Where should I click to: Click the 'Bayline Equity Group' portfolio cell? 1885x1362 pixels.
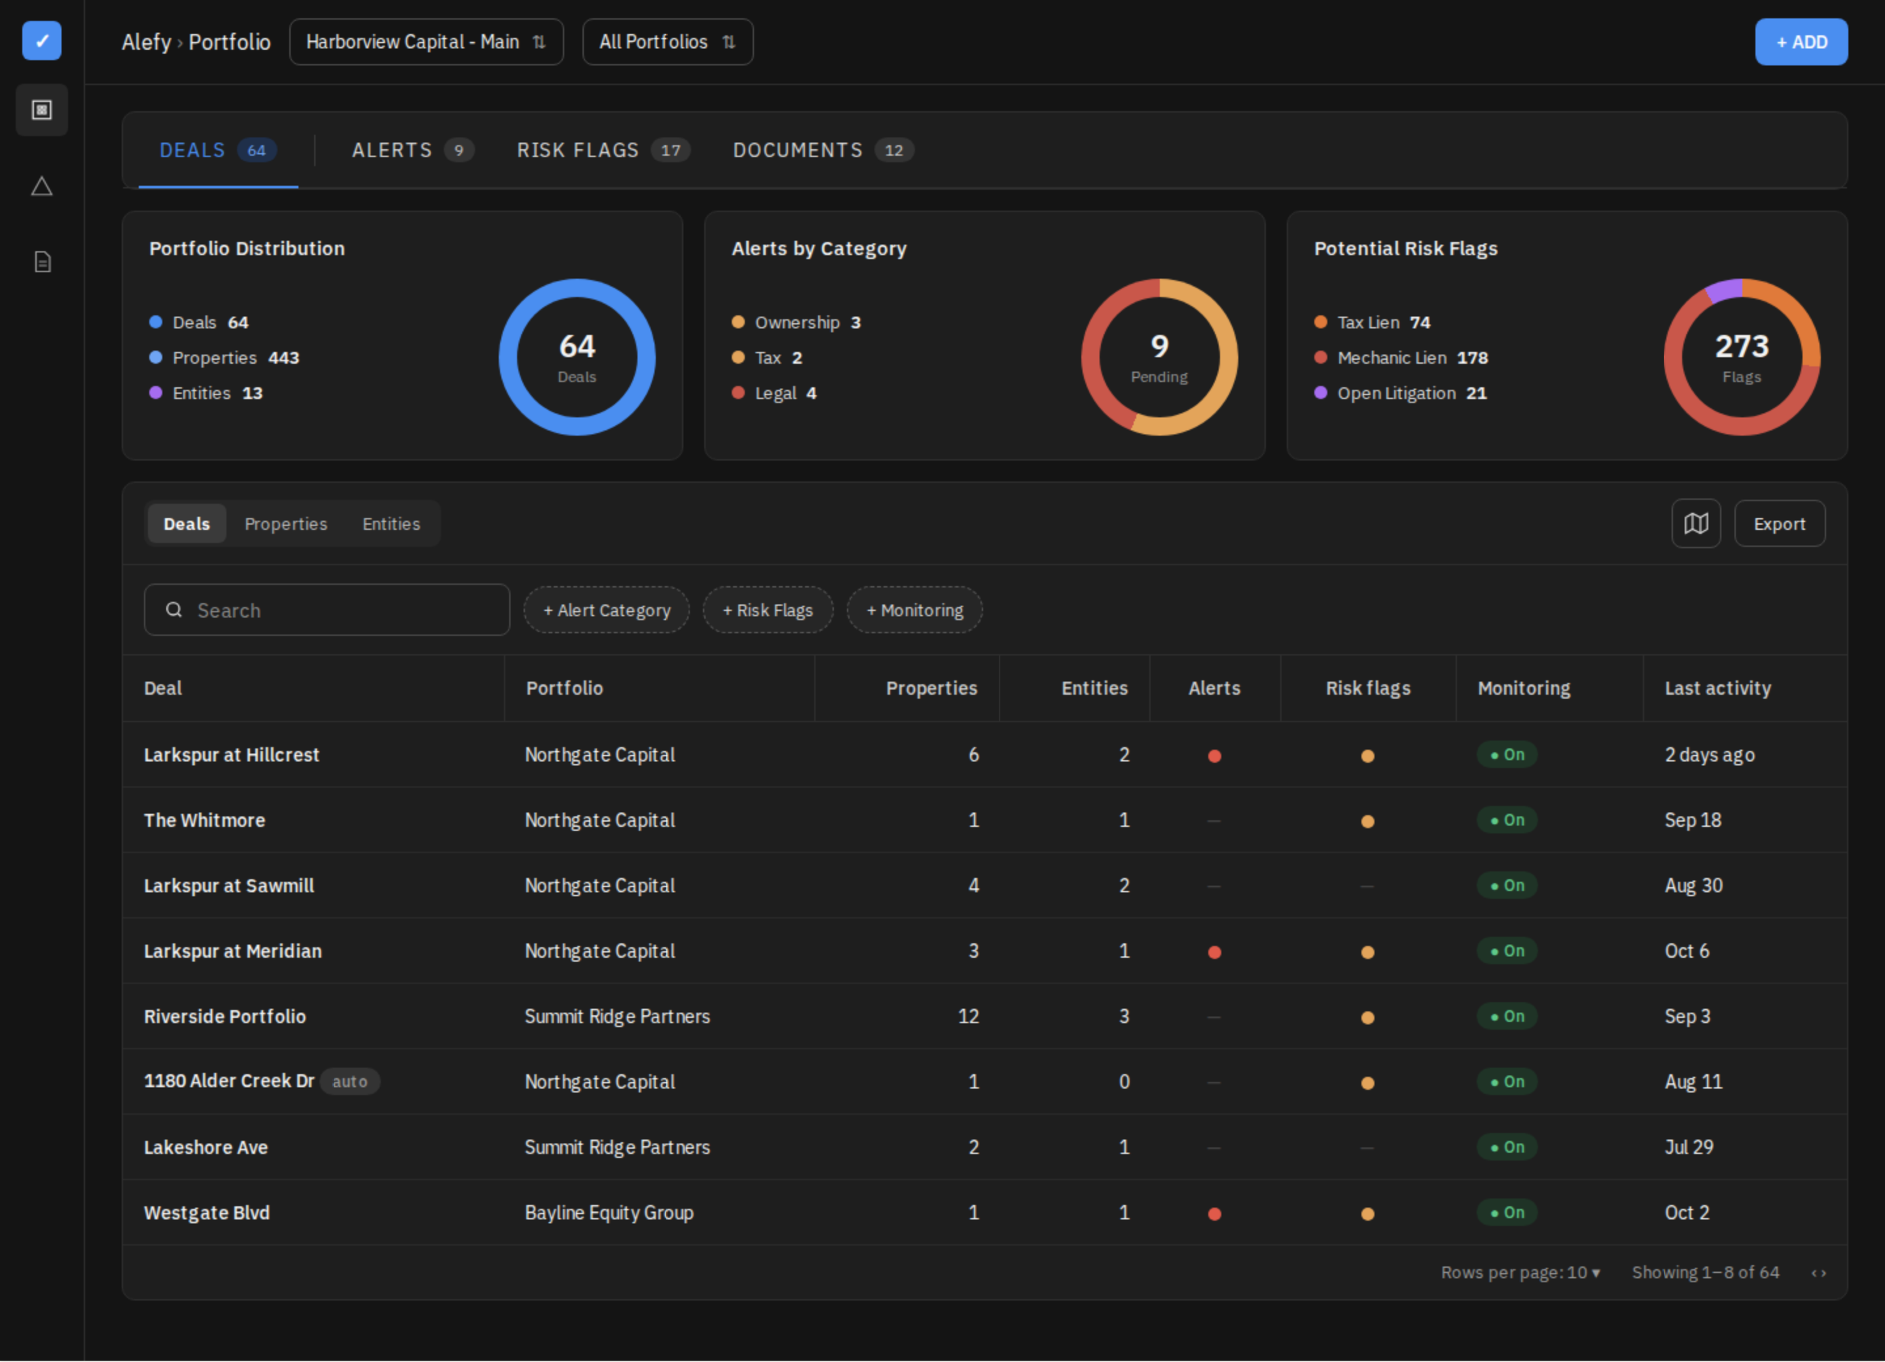tap(609, 1214)
